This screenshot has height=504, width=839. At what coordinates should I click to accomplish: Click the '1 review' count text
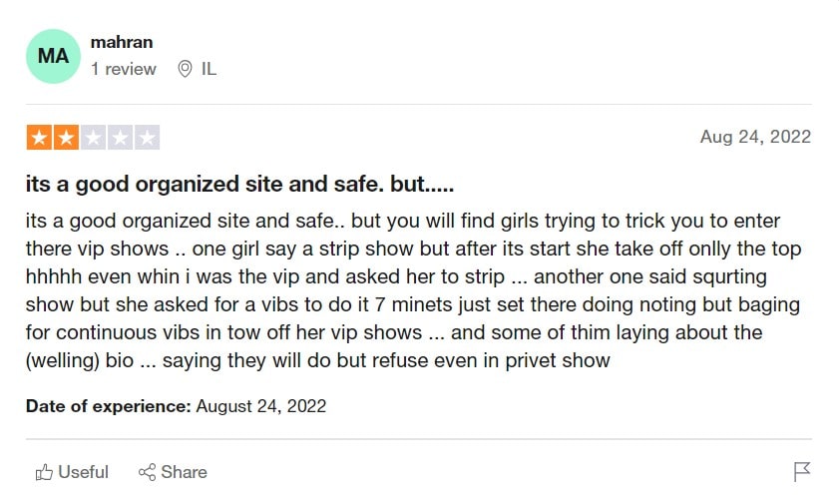[123, 69]
